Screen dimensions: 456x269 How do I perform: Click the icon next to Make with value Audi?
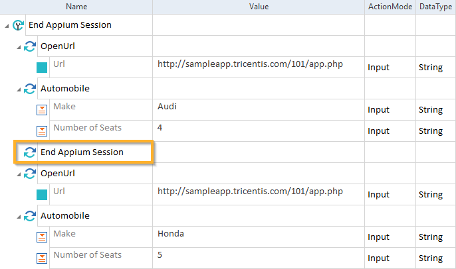click(42, 109)
